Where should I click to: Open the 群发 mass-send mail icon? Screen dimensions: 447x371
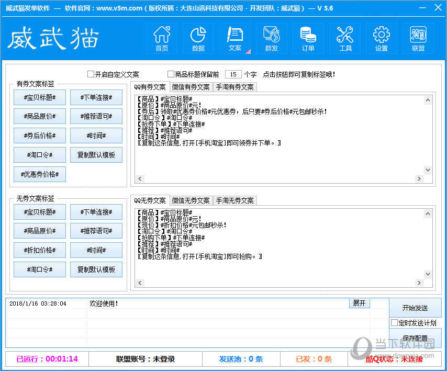[271, 39]
